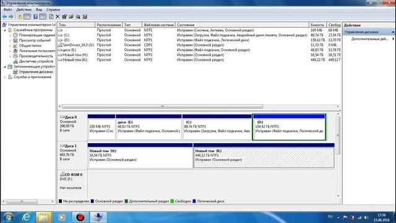Viewport: 396px width, 223px height.
Task: Open Help via the blue question-mark icon
Action: pyautogui.click(x=36, y=17)
